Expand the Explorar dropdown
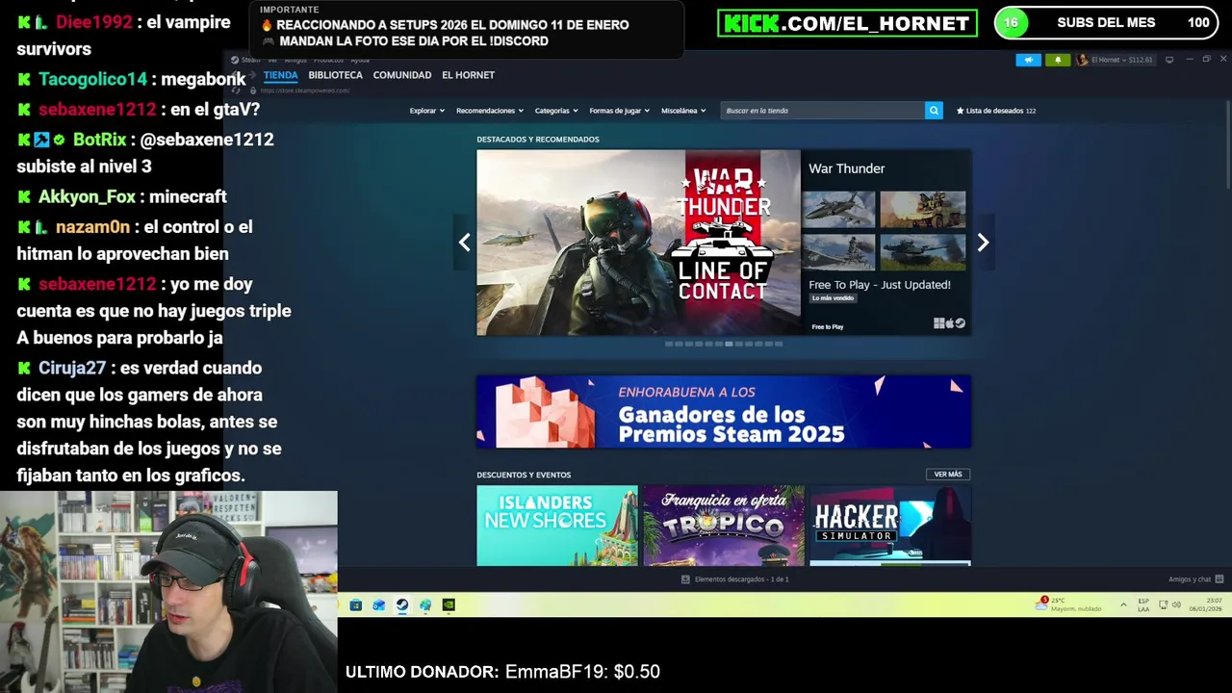Screen dimensions: 1232x693 point(426,111)
